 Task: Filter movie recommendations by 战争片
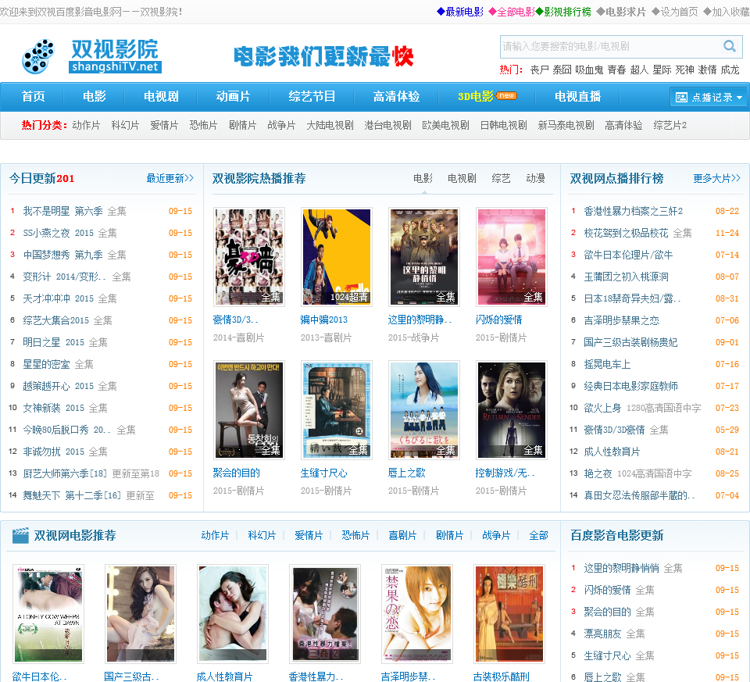click(x=497, y=536)
